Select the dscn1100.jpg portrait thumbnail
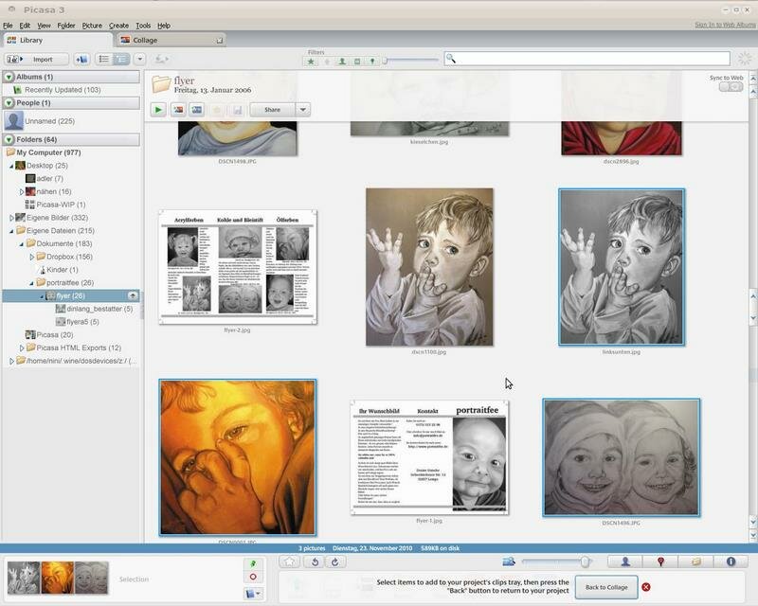The image size is (758, 606). pyautogui.click(x=429, y=267)
